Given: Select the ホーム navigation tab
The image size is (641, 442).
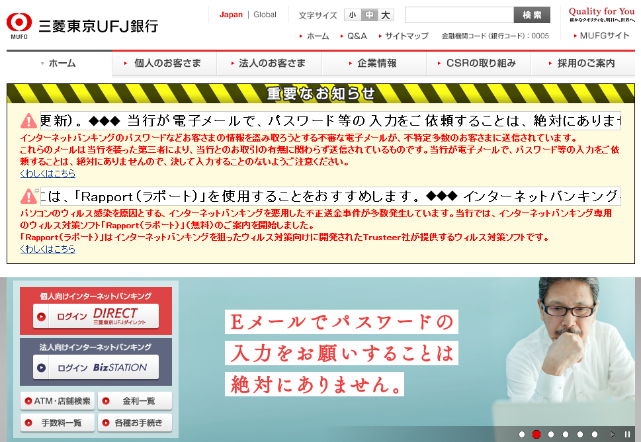Looking at the screenshot, I should [x=59, y=64].
